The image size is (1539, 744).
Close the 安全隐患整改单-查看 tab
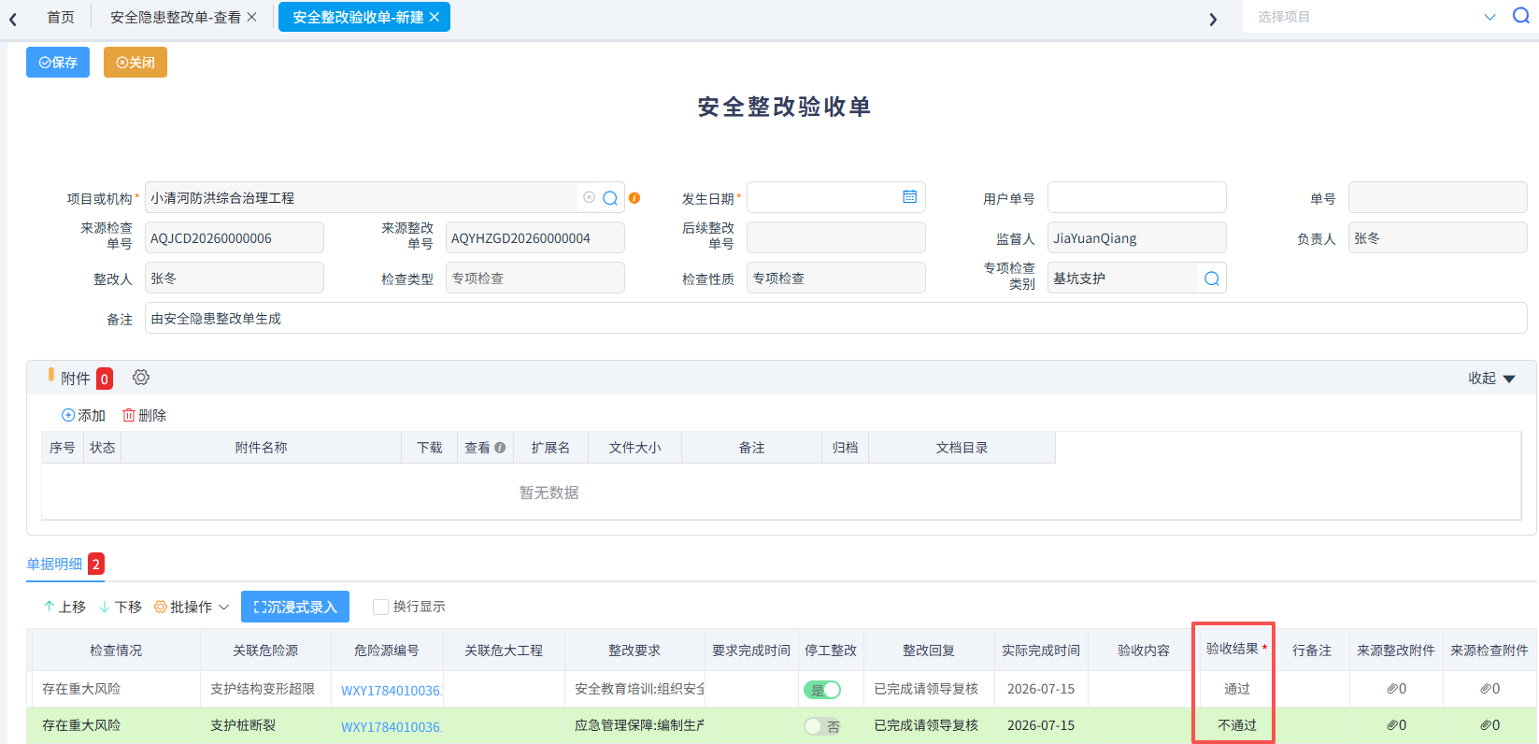click(x=251, y=17)
